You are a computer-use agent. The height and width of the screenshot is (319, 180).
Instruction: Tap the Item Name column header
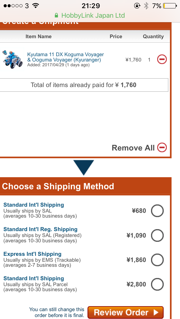coord(39,37)
